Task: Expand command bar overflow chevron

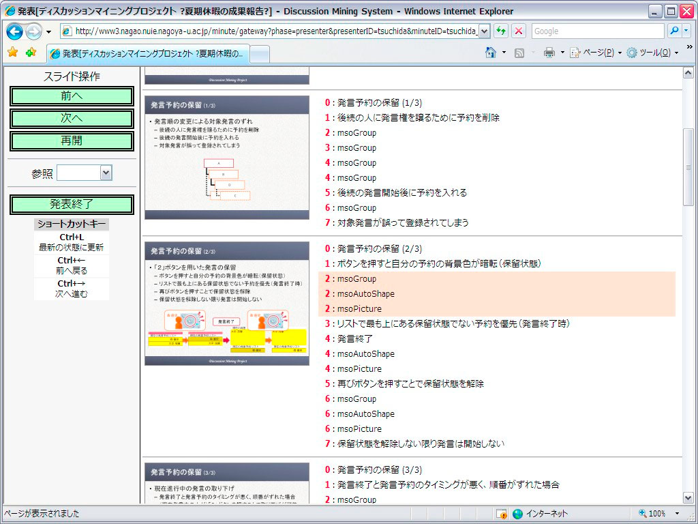Action: pyautogui.click(x=690, y=47)
